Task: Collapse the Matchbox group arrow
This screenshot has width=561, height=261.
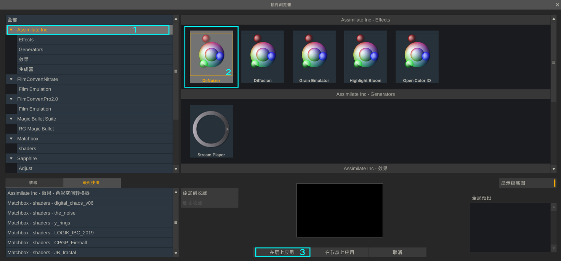Action: (x=11, y=138)
